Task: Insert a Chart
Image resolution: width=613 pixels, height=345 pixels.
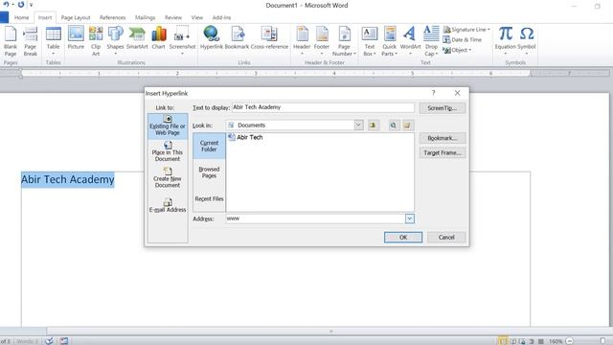Action: tap(158, 38)
